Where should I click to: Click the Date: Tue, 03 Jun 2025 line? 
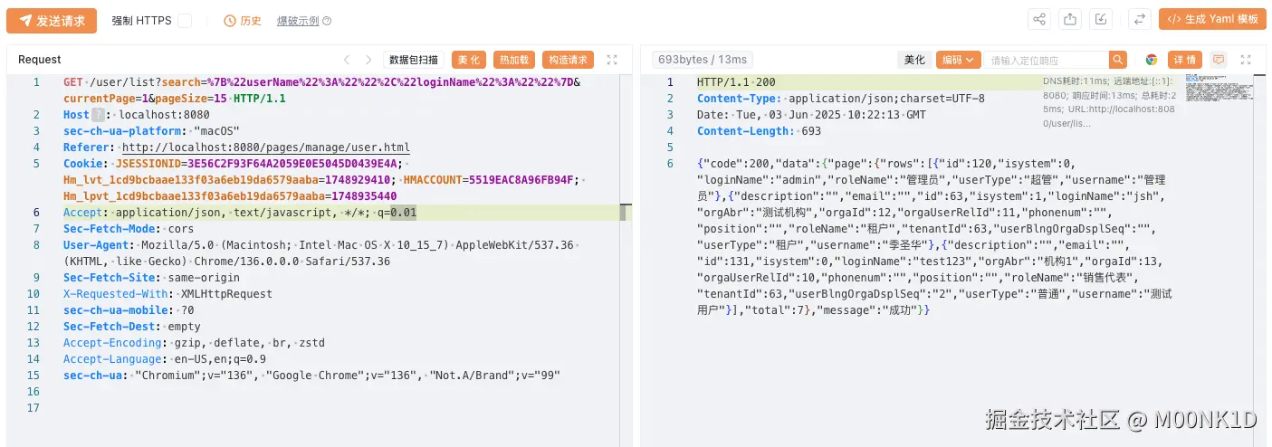point(812,115)
